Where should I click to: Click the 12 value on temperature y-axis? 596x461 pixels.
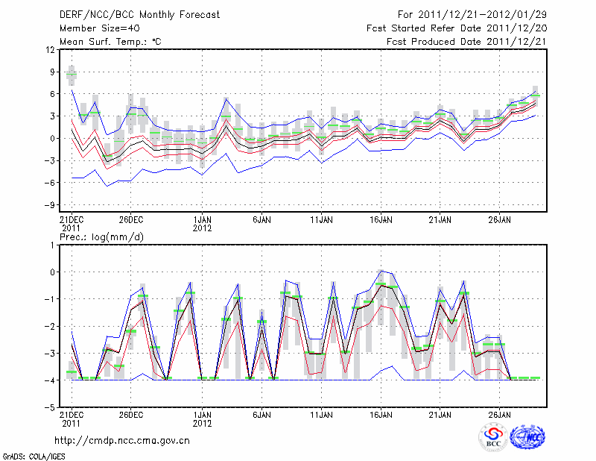click(51, 50)
